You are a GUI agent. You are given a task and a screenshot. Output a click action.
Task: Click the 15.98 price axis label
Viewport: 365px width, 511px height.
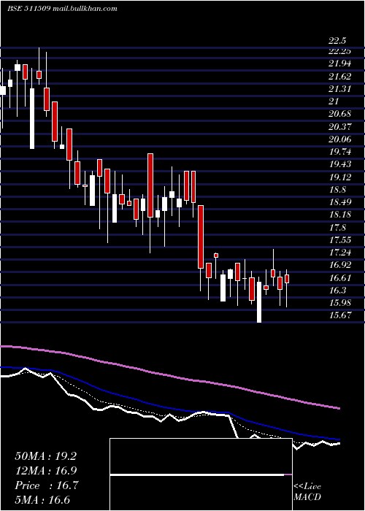[x=339, y=303]
